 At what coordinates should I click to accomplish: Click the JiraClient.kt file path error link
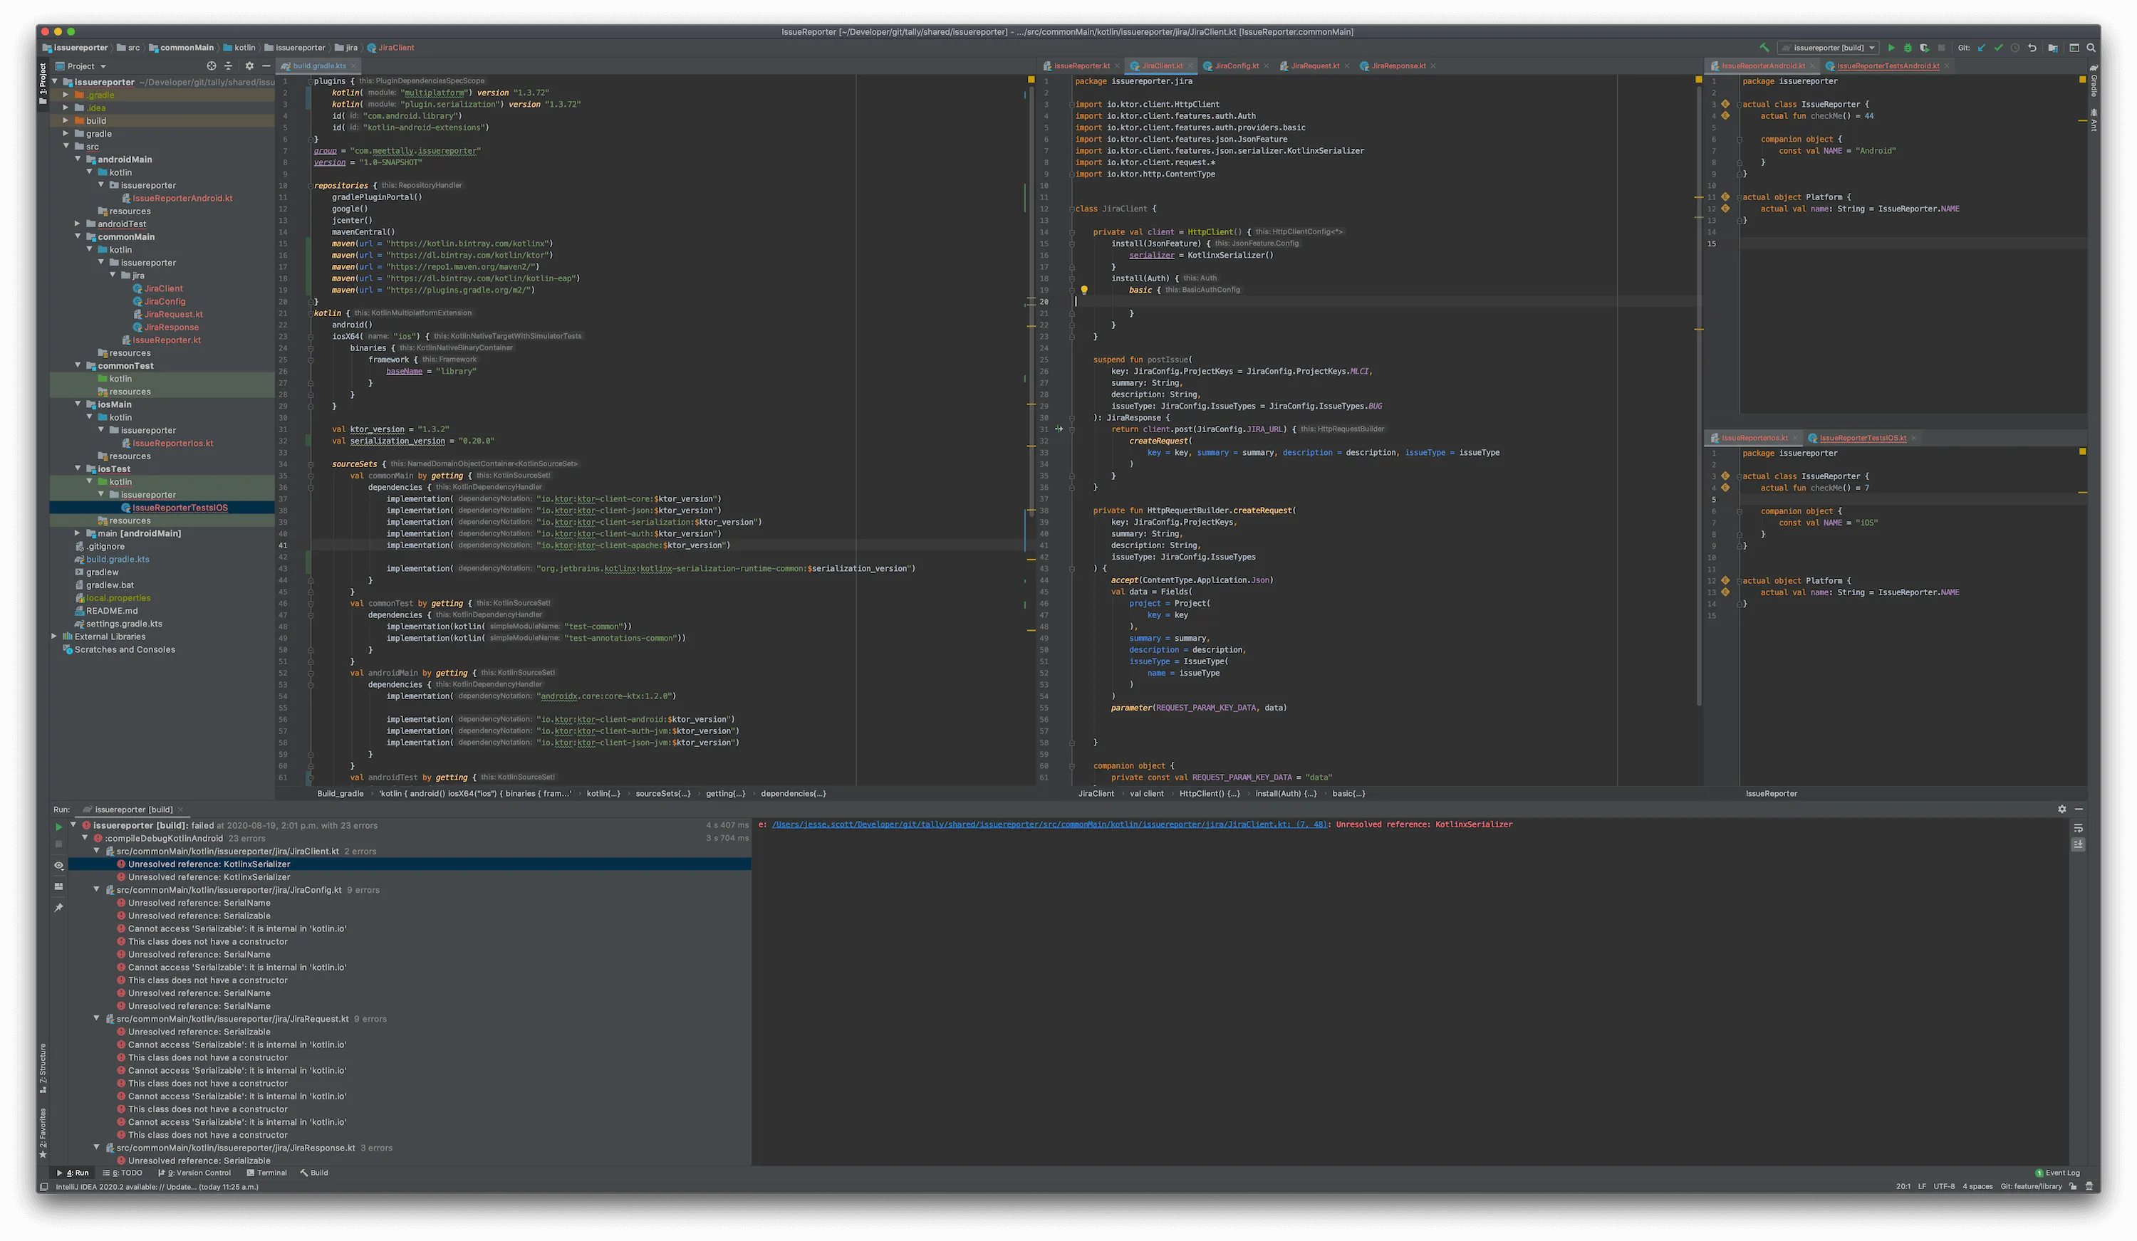[1050, 824]
